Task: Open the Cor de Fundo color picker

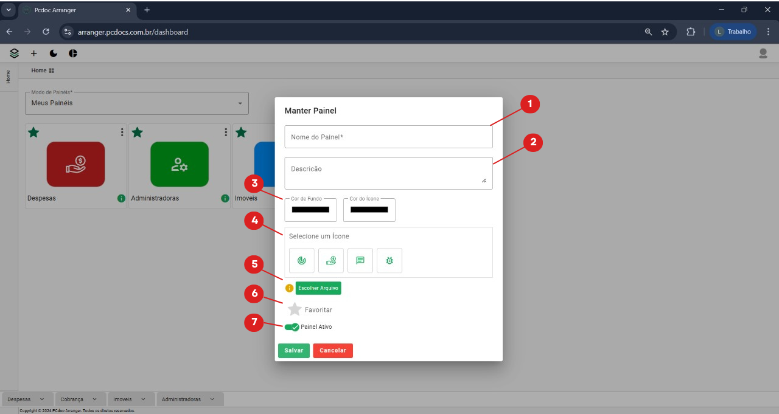Action: click(x=310, y=210)
